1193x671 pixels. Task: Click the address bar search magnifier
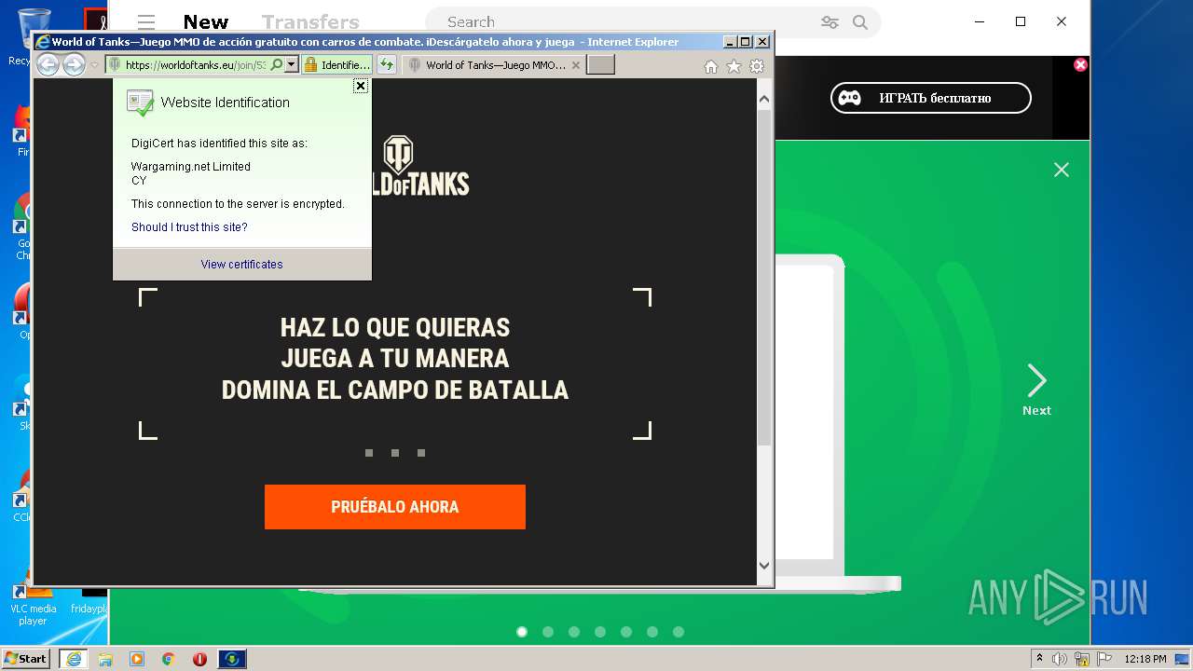[276, 64]
